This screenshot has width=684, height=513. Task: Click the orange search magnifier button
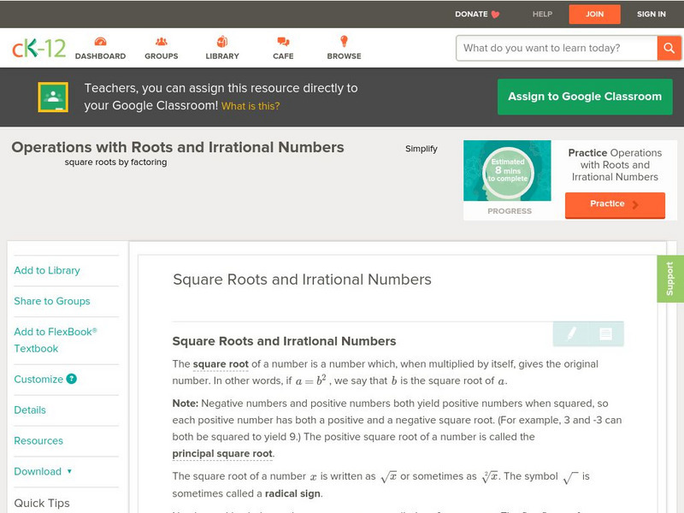pyautogui.click(x=668, y=48)
